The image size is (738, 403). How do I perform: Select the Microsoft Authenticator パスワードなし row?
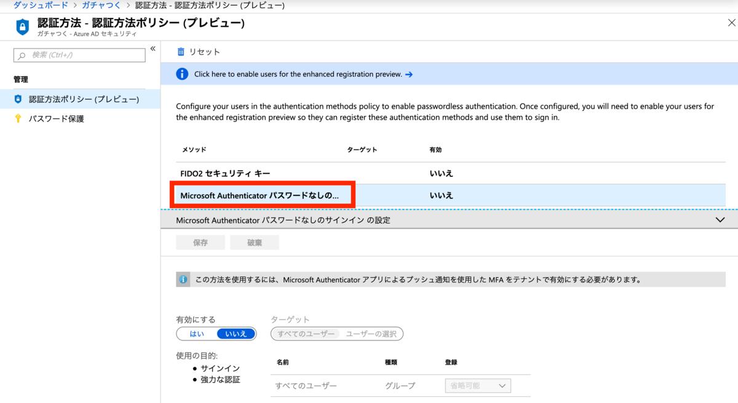pyautogui.click(x=451, y=195)
